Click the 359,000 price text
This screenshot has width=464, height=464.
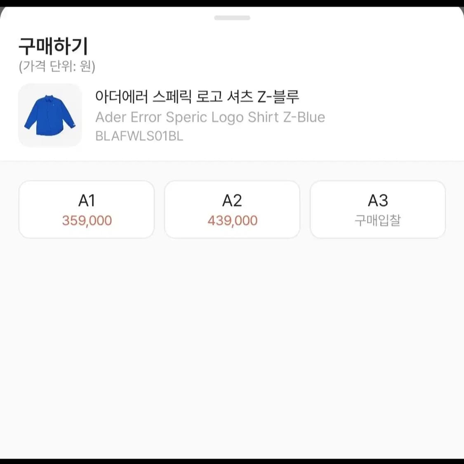86,220
